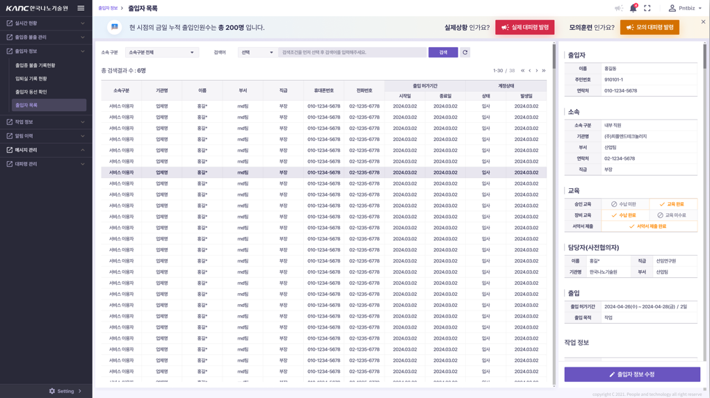
Task: Go to the next page of results
Action: 537,71
